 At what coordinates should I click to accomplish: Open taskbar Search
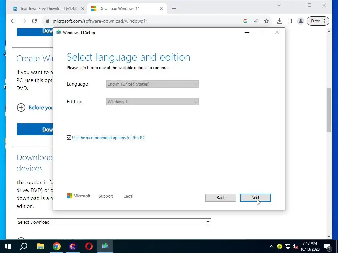coord(24,246)
